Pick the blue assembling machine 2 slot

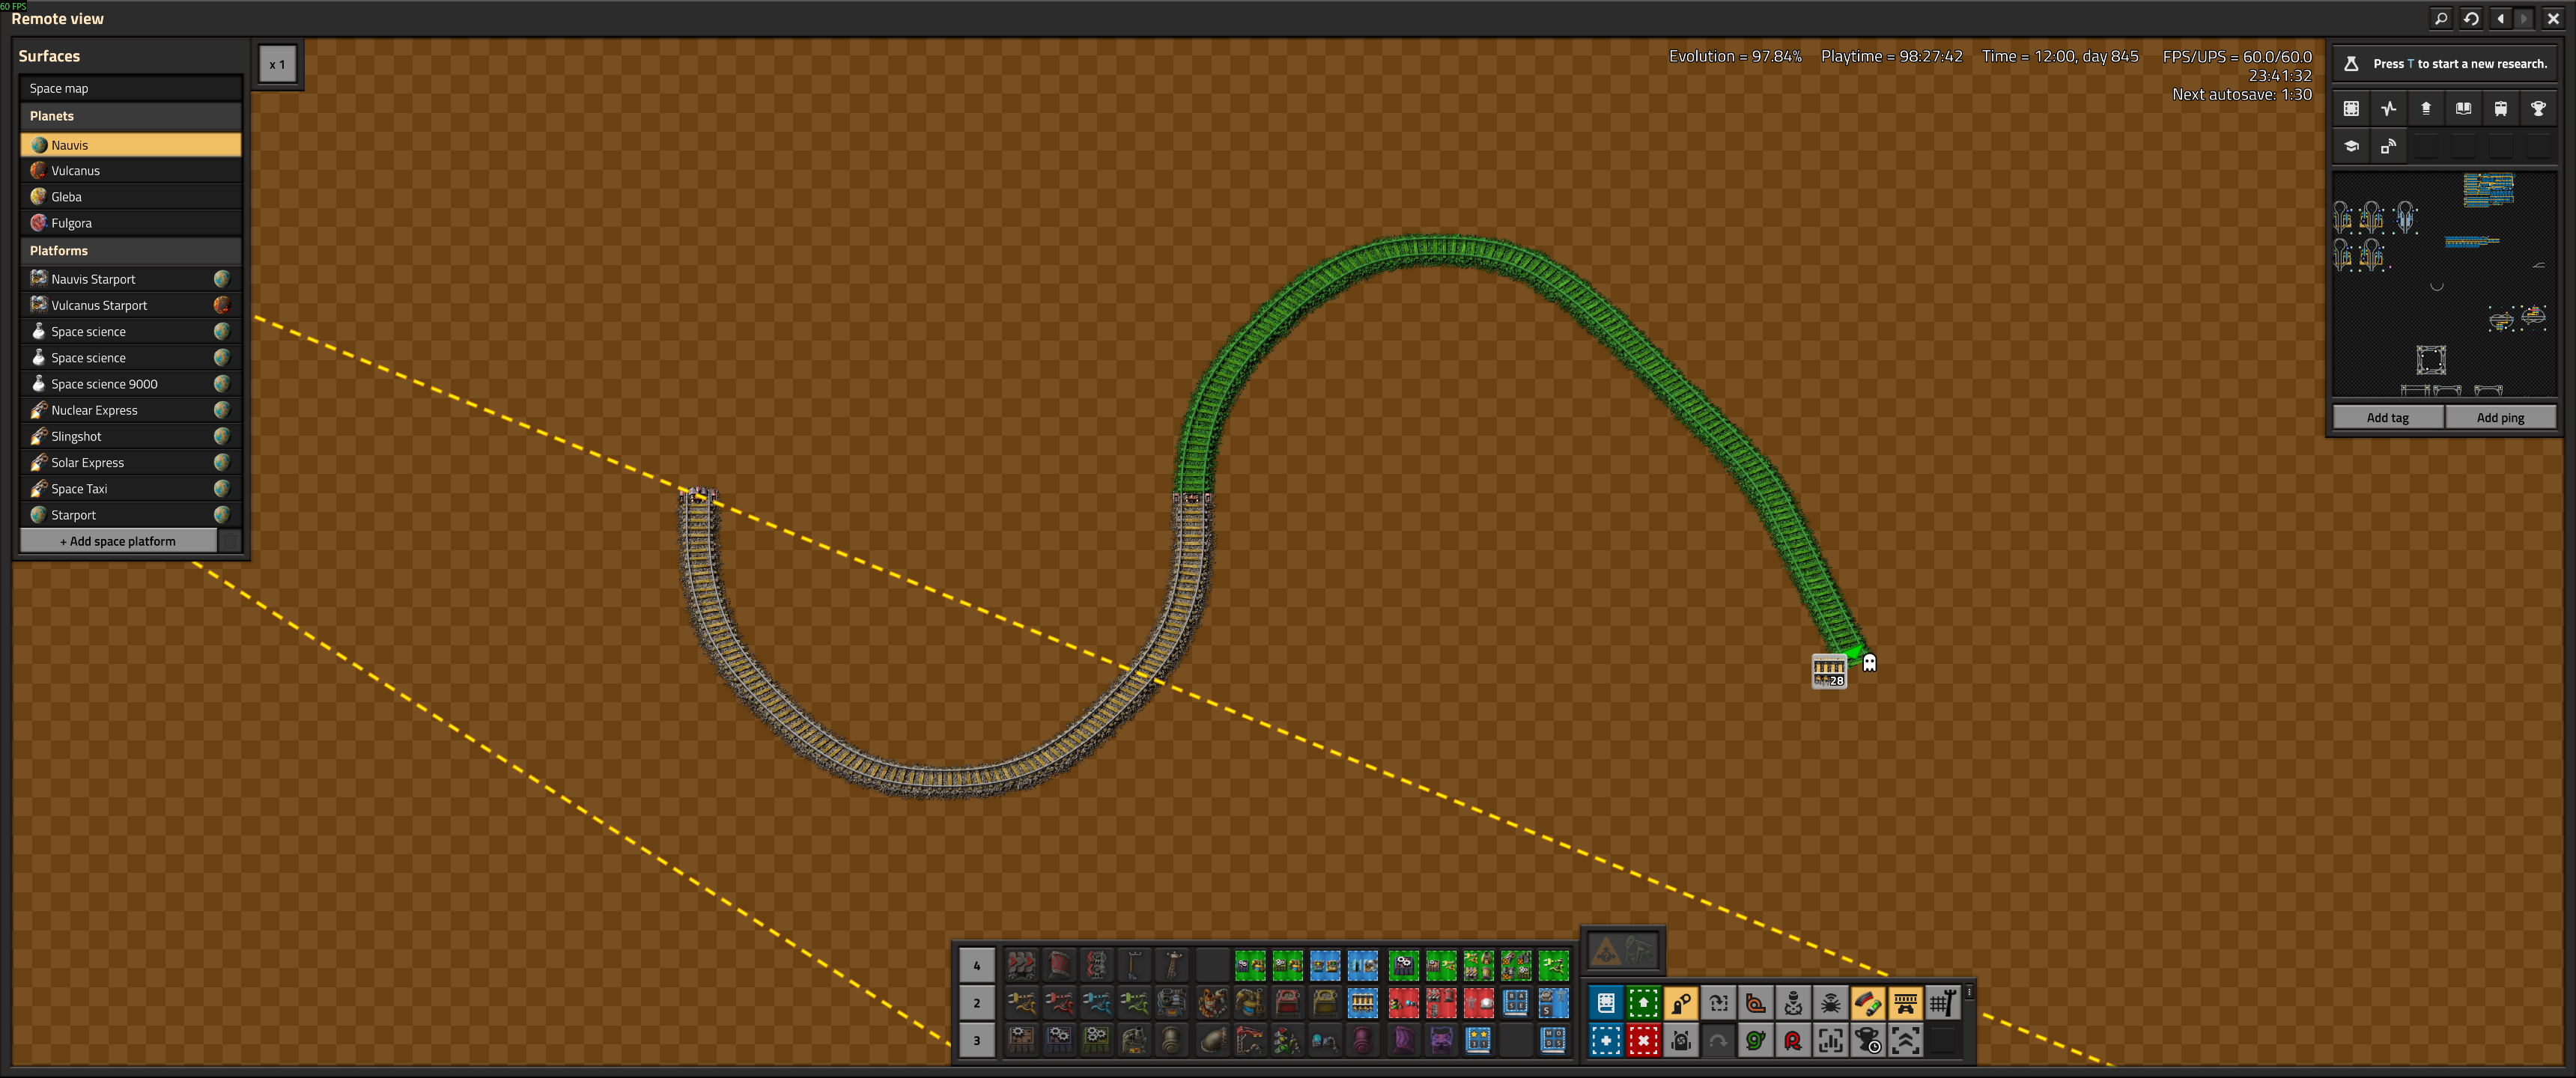pos(1059,1040)
